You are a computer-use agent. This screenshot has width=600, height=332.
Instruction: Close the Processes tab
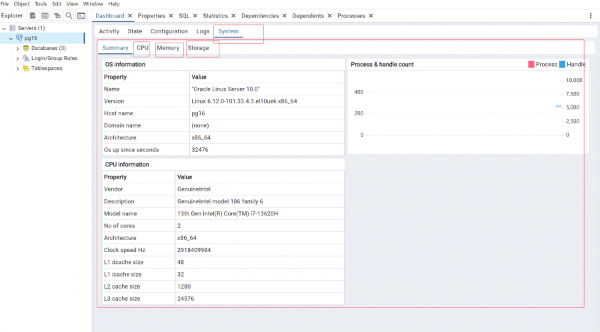tap(371, 16)
